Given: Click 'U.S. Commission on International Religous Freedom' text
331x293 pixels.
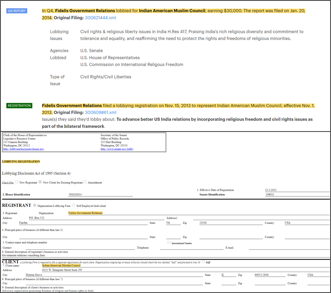Looking at the screenshot, I should click(x=131, y=65).
